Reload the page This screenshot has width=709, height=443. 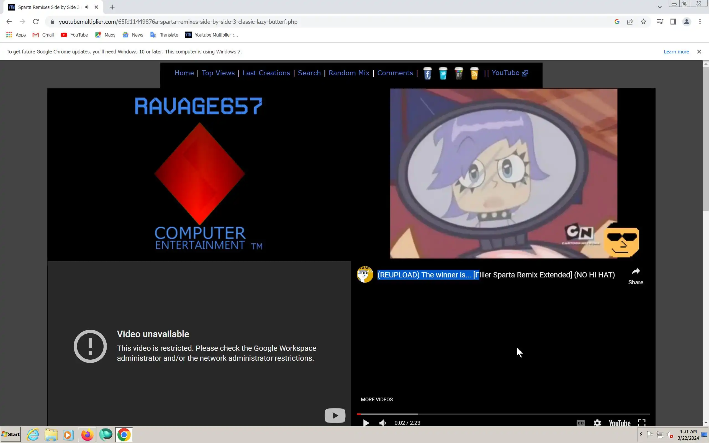[36, 22]
